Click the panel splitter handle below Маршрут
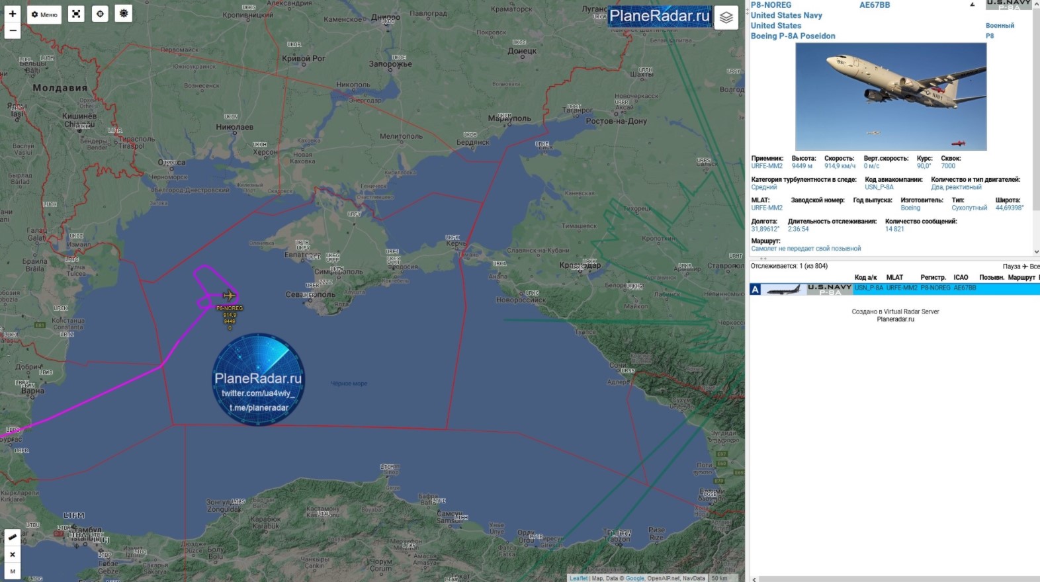This screenshot has height=582, width=1040. coord(763,259)
